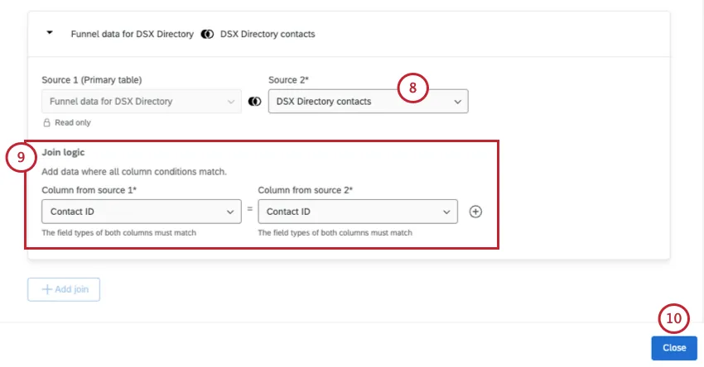The height and width of the screenshot is (367, 704).
Task: Click the 'Funnel data for DSX Directory' header text
Action: [x=132, y=34]
